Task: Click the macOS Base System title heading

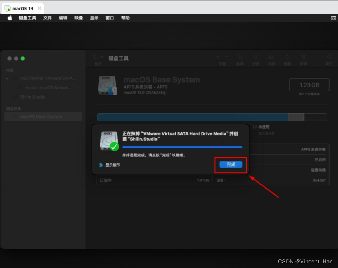Action: pyautogui.click(x=162, y=80)
